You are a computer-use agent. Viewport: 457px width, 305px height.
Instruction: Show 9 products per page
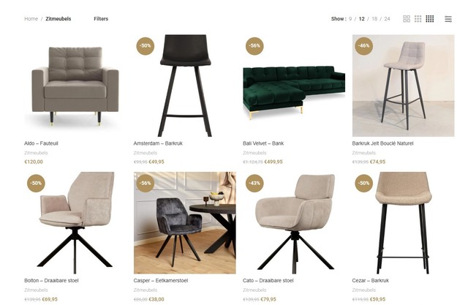pyautogui.click(x=350, y=19)
